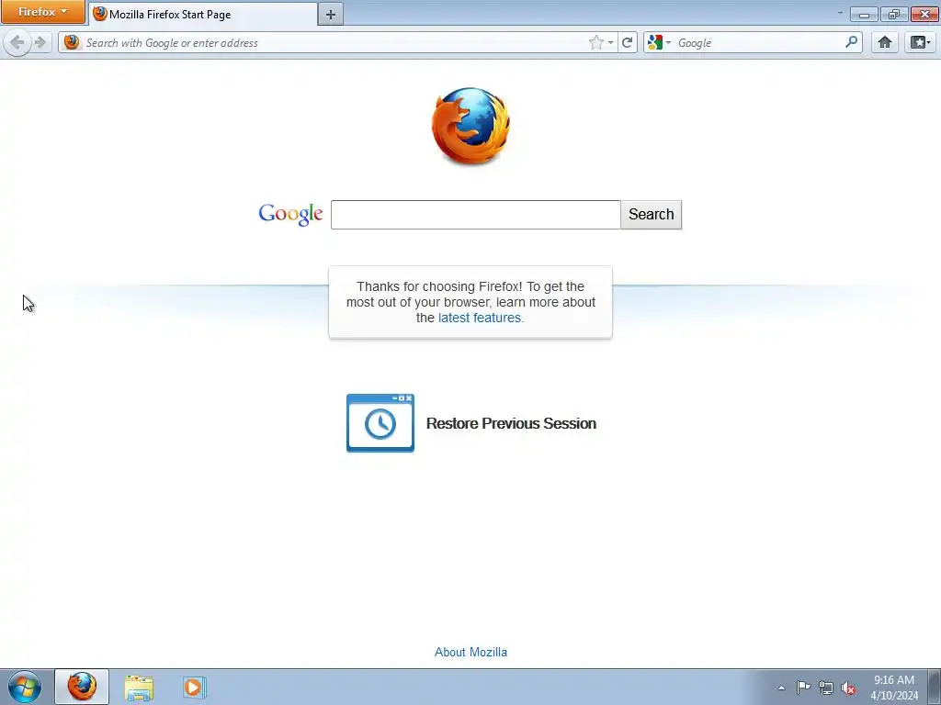The height and width of the screenshot is (705, 941).
Task: Open a new tab with the plus button
Action: [x=331, y=15]
